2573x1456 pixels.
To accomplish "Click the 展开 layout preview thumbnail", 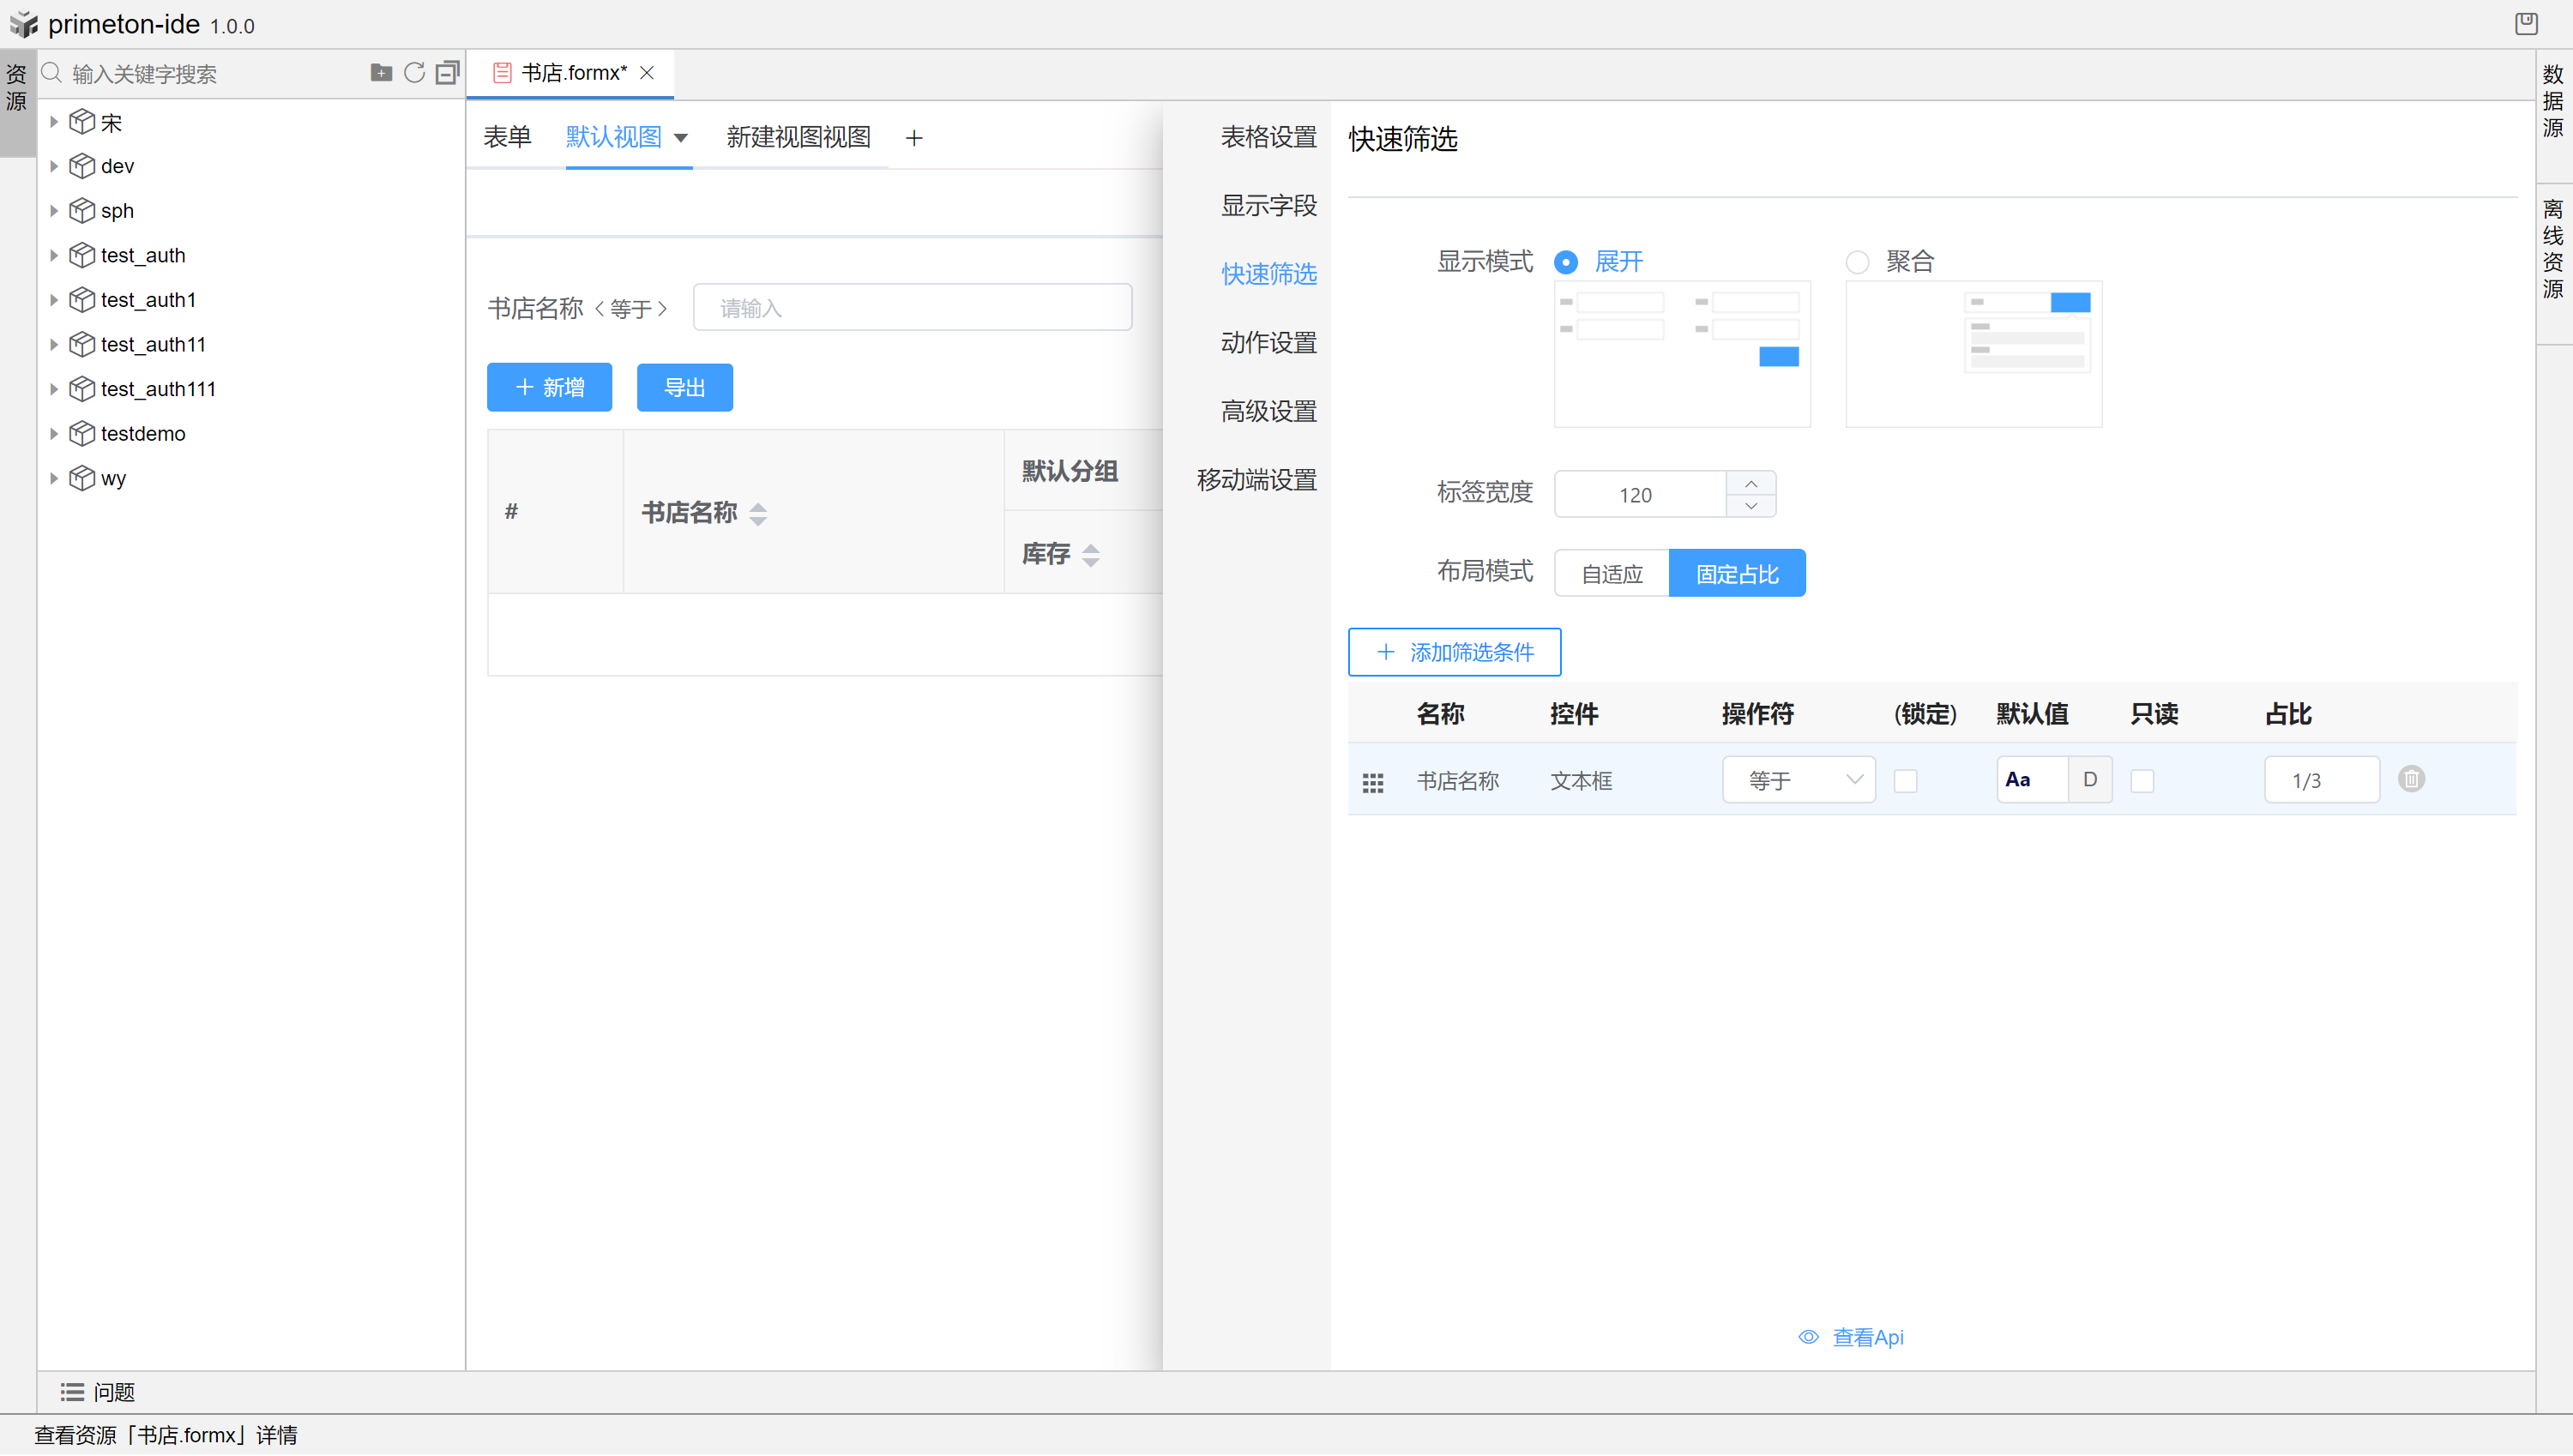I will coord(1682,354).
